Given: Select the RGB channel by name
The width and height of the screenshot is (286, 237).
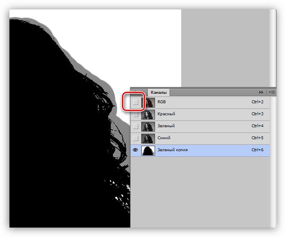Looking at the screenshot, I should [x=161, y=102].
